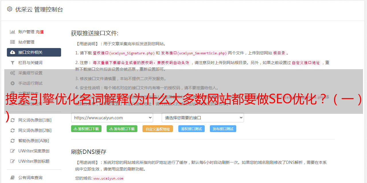Click the book icon for 公有词库查询
The image size is (367, 183).
[x=13, y=178]
